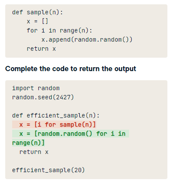The image size is (170, 183).
Task: Click 'return x' in efficient_sample
Action: coord(34,152)
